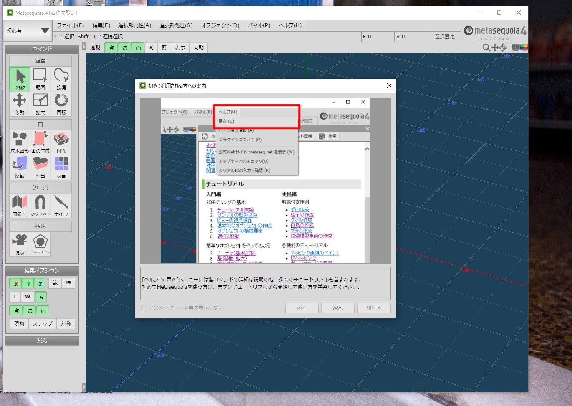Click the 選択固定 button
Viewport: 572px width, 406px height.
click(x=445, y=37)
